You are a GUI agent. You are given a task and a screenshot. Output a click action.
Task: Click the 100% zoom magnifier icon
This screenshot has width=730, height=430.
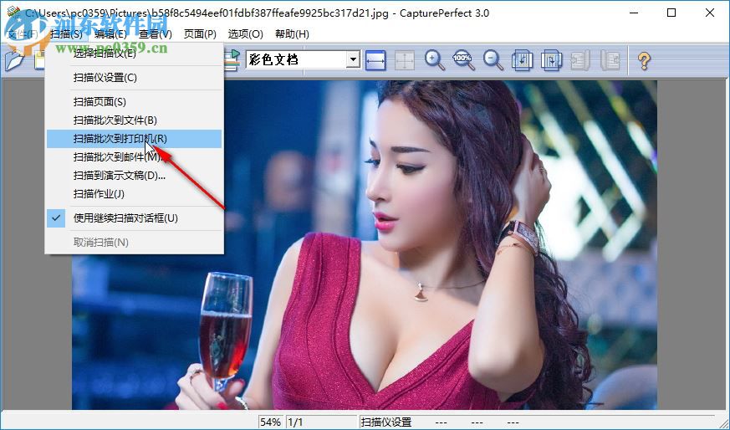click(x=463, y=60)
